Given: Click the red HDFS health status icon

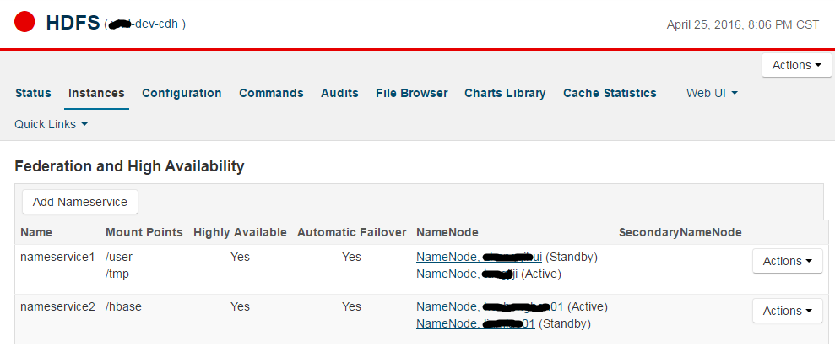Looking at the screenshot, I should coord(24,22).
